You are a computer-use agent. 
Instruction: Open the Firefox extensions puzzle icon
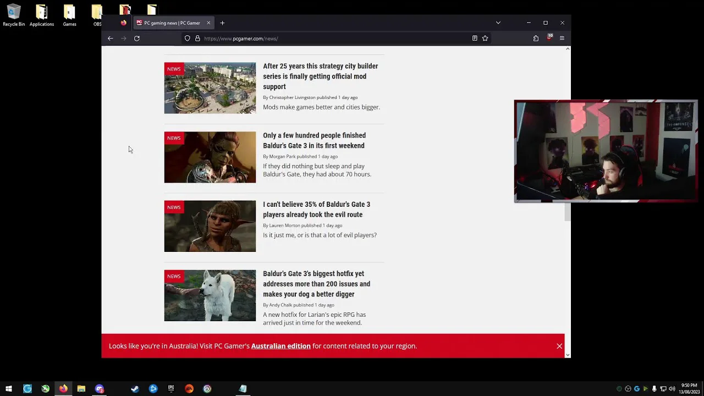pos(536,38)
